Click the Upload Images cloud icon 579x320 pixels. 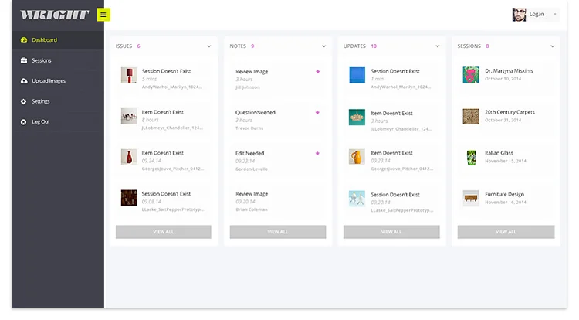[x=24, y=81]
